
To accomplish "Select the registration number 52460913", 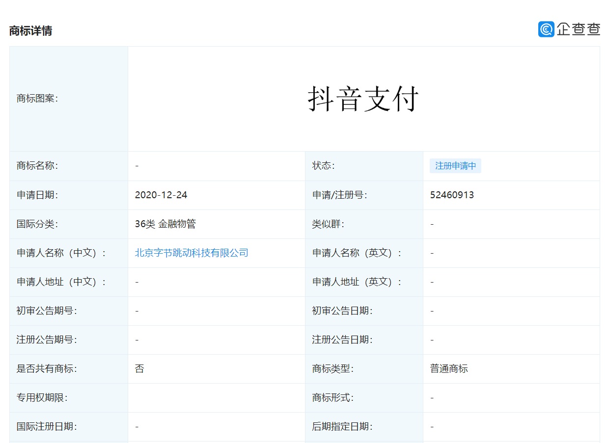I will pyautogui.click(x=451, y=195).
